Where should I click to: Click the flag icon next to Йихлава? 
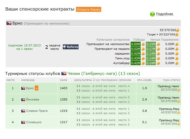pyautogui.click(x=23, y=100)
